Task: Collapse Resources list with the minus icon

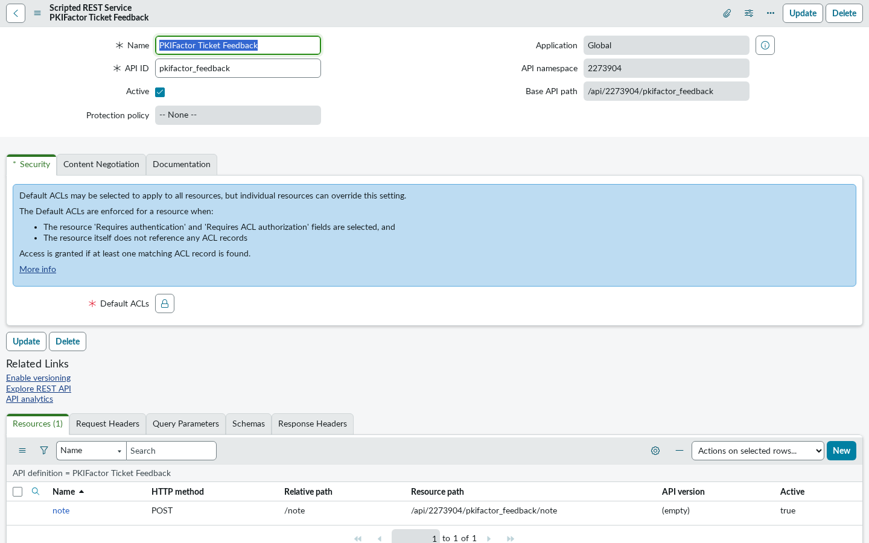Action: 680,451
